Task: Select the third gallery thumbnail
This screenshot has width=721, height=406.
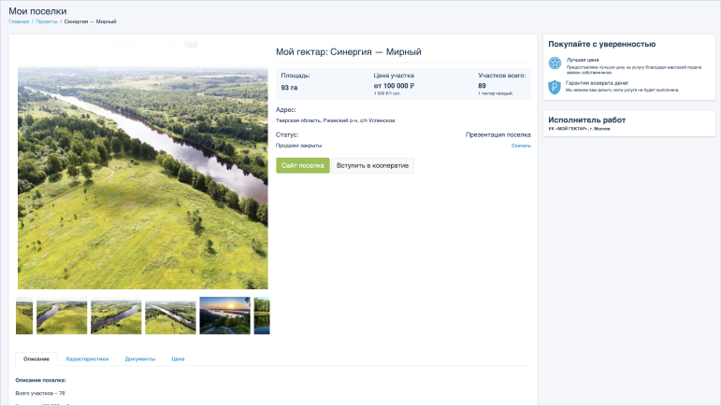Action: click(x=116, y=315)
